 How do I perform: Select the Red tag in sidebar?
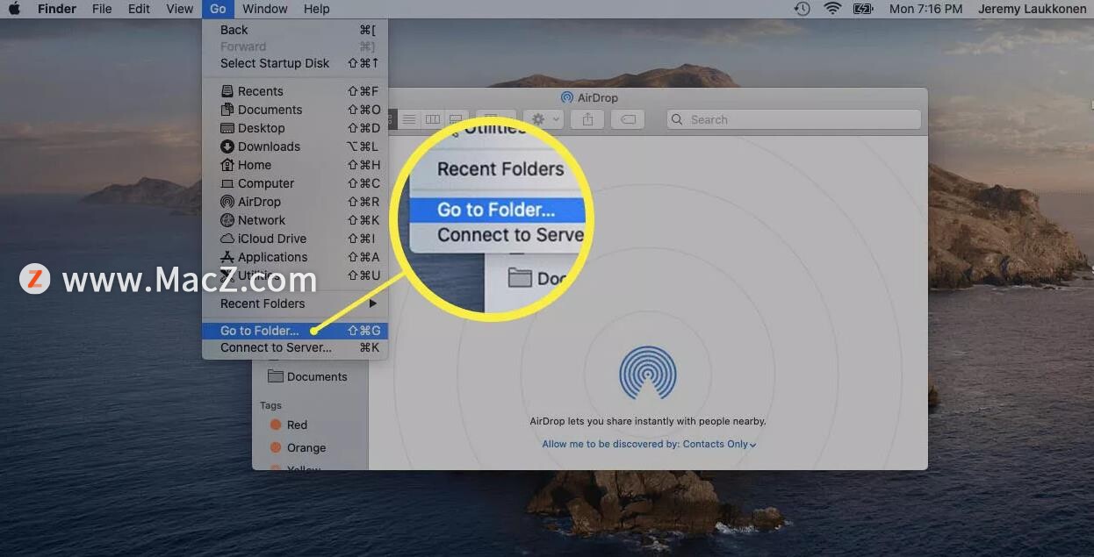289,425
